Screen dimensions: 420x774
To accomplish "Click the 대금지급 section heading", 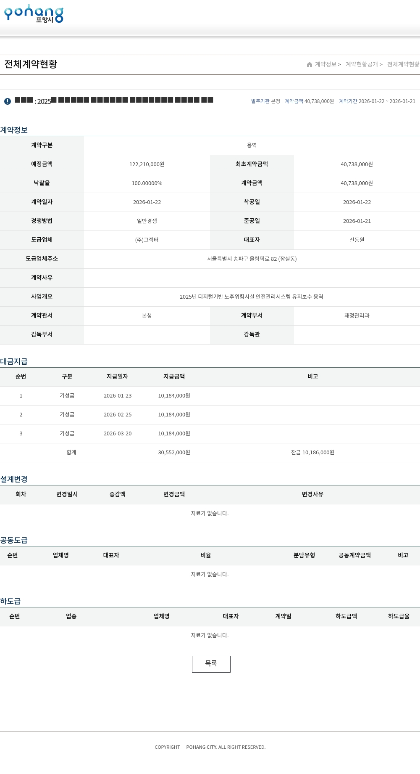I will pos(14,361).
